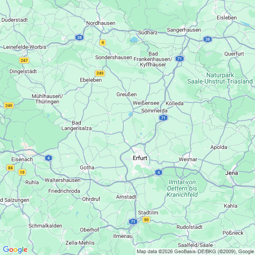
Task: Click the yellow route 247 shield
Action: point(24,60)
